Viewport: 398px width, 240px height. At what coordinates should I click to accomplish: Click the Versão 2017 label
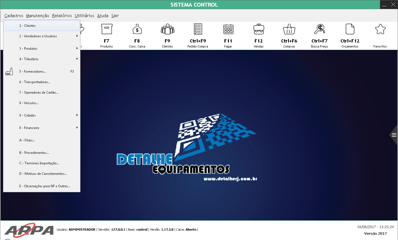(x=375, y=233)
